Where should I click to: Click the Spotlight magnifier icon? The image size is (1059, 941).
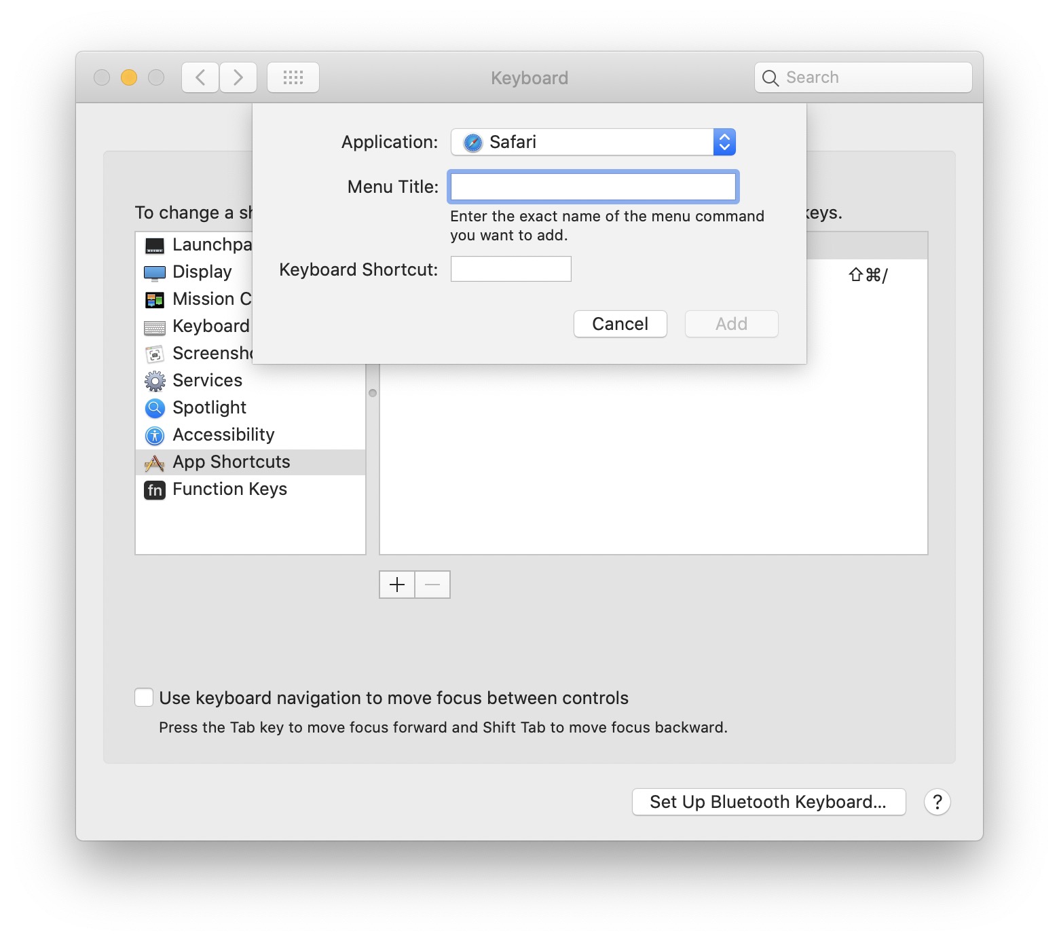[155, 408]
